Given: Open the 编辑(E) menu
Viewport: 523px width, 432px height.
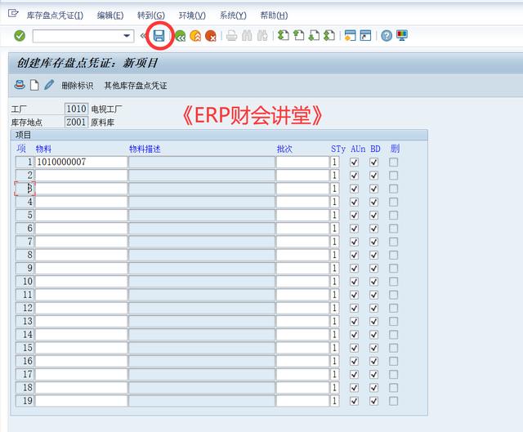Looking at the screenshot, I should pos(110,16).
